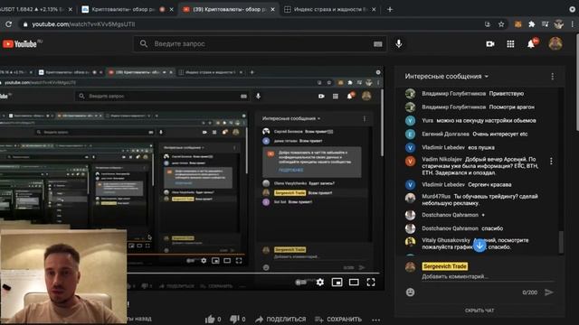The image size is (579, 325).
Task: Toggle the autoplay switch in player
Action: [x=301, y=283]
